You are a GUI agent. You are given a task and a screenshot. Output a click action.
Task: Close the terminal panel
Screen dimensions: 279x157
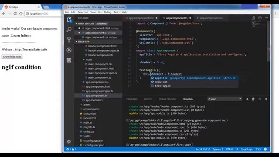(x=266, y=99)
